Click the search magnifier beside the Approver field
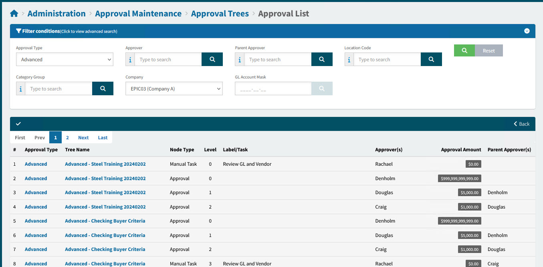This screenshot has width=543, height=267. [212, 59]
